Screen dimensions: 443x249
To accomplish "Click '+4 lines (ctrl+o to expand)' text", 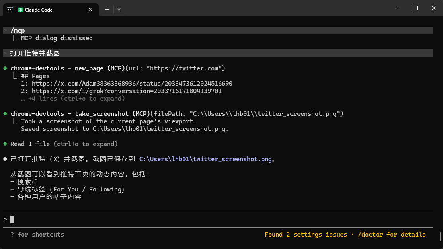I will (76, 99).
